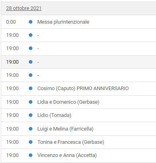Click the 0:00 time label

point(11,22)
